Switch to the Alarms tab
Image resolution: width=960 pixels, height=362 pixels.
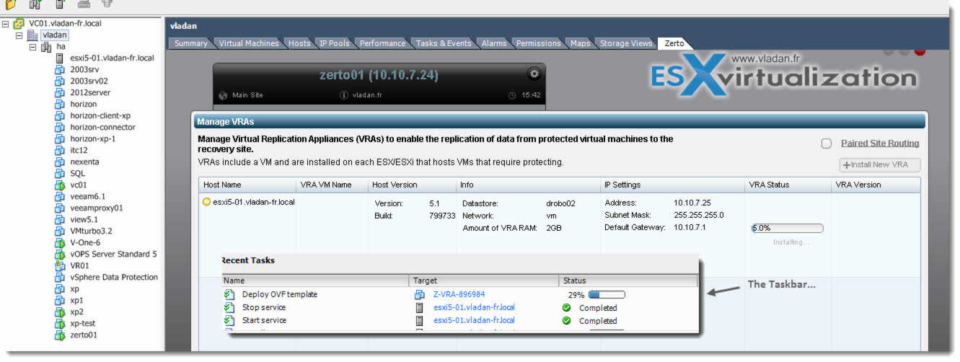[x=494, y=43]
